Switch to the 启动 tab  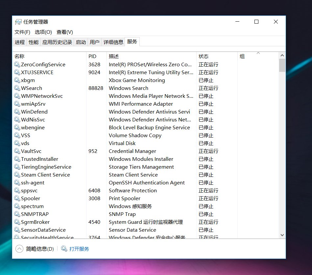point(81,42)
